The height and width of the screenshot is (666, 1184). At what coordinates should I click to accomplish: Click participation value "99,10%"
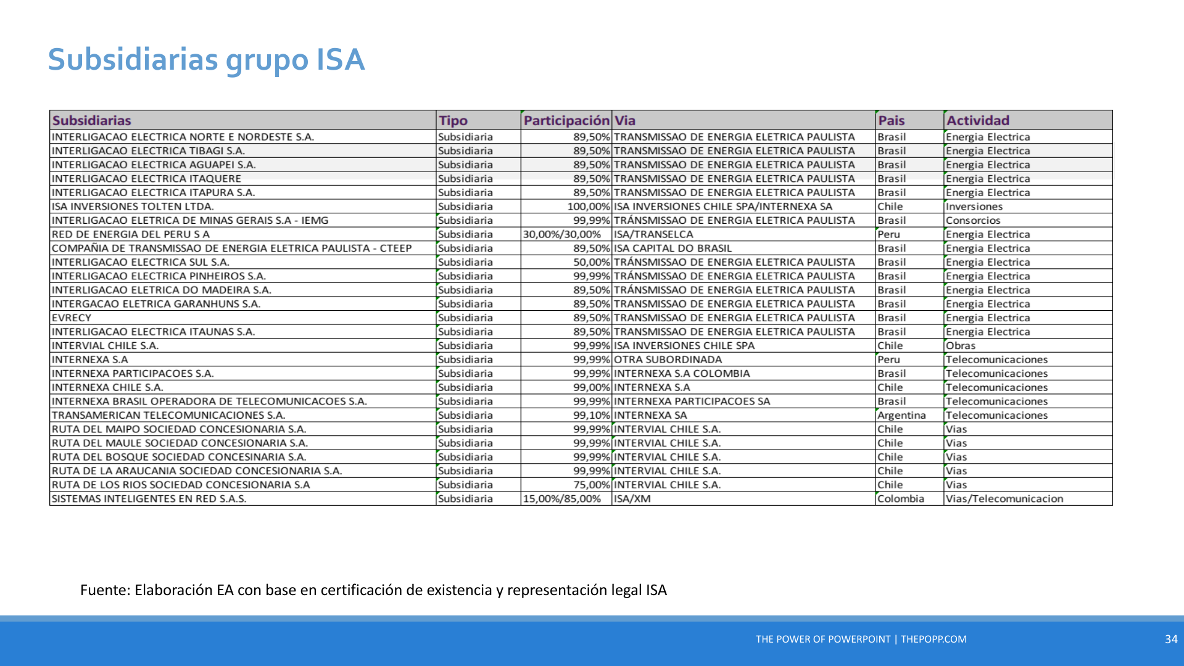pos(566,416)
